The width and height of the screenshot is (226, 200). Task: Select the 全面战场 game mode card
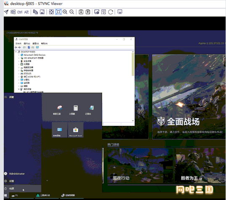point(189,97)
